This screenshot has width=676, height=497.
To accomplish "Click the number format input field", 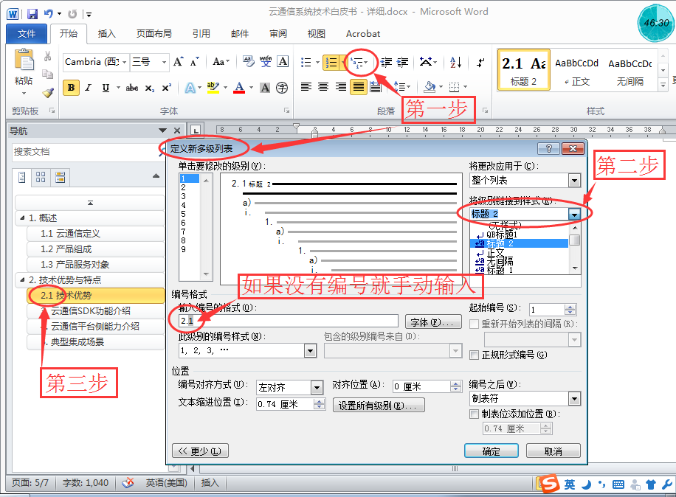I will [289, 321].
